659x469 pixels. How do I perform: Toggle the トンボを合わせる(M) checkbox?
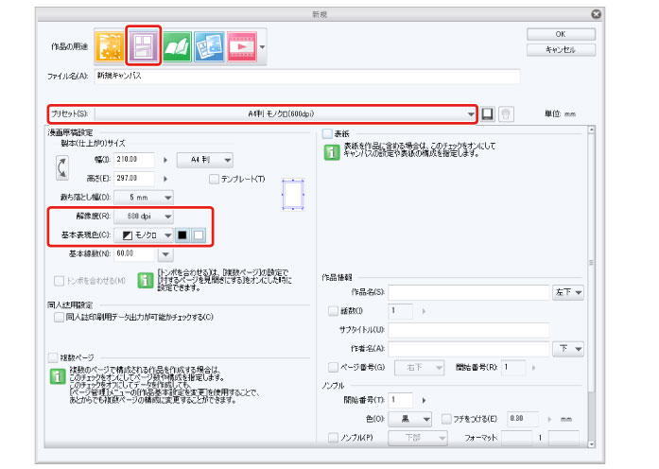pos(59,281)
